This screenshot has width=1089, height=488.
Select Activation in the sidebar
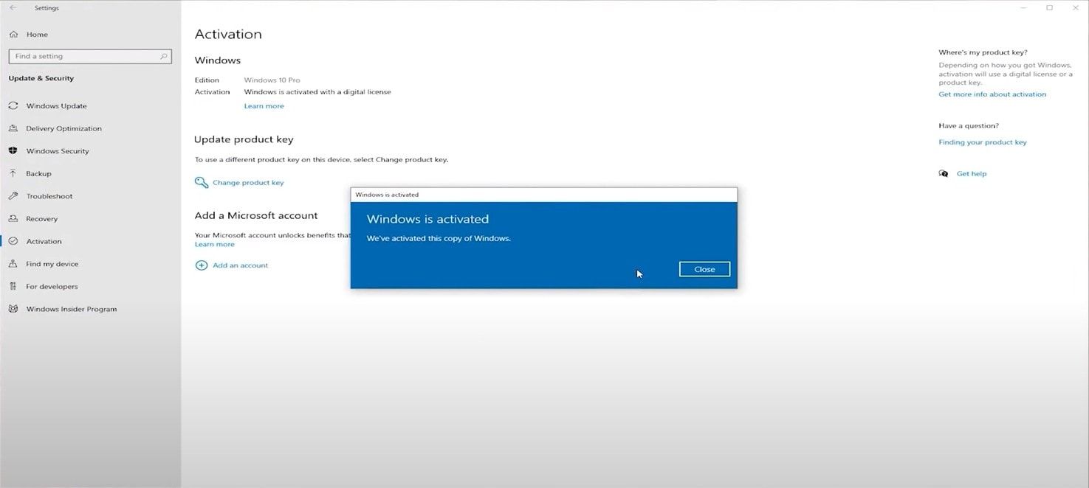coord(44,241)
